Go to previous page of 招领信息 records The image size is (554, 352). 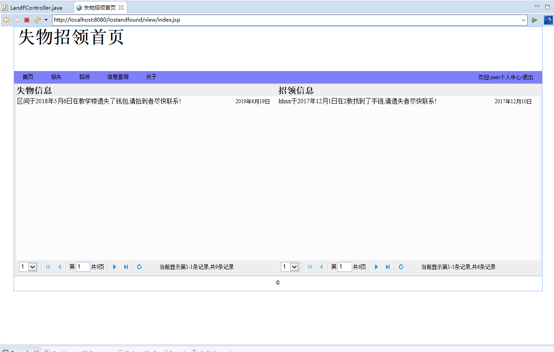tap(321, 266)
